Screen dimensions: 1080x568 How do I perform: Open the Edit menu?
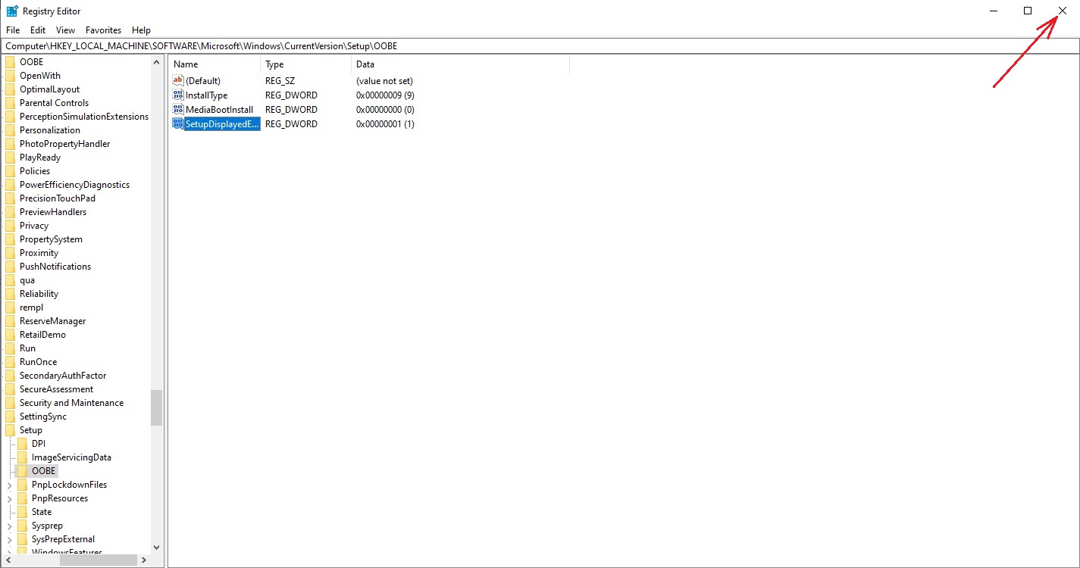click(x=38, y=30)
